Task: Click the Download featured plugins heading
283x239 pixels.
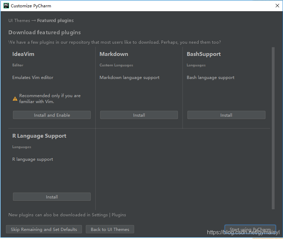Action: tap(44, 32)
